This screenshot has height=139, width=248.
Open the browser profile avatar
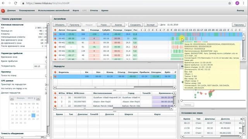(x=237, y=3)
